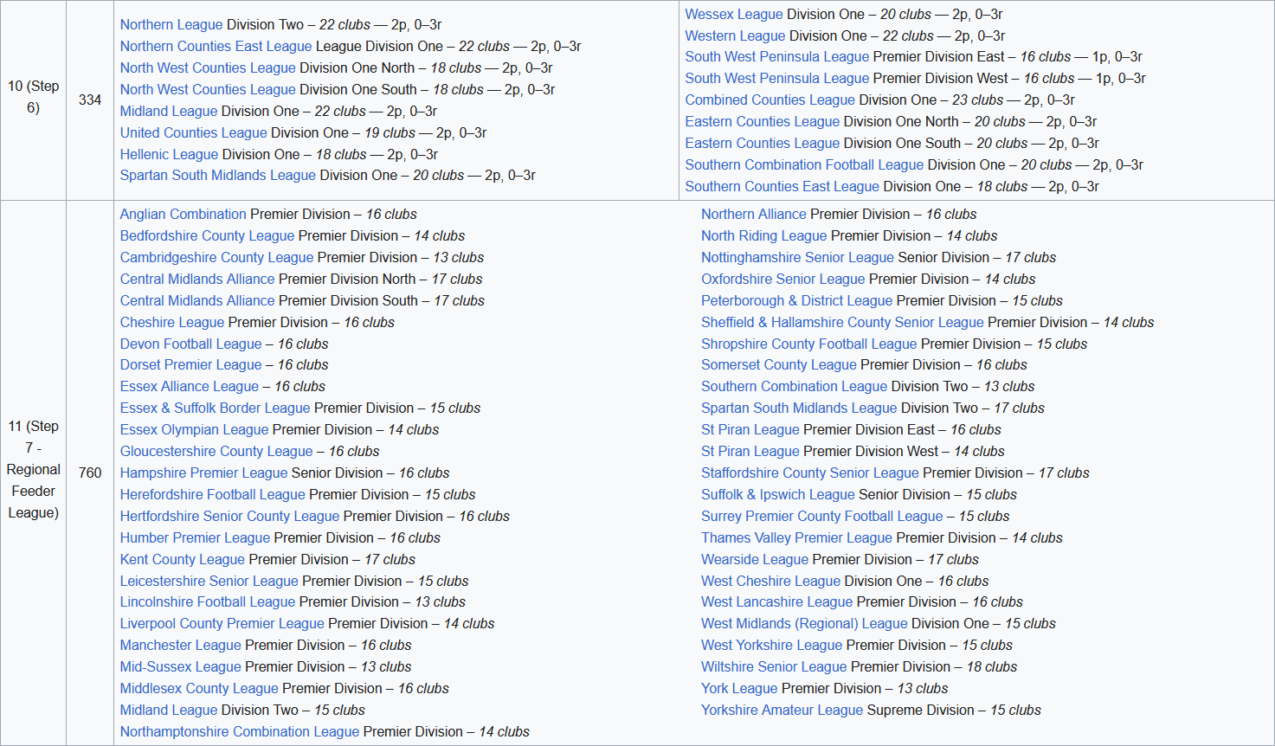Open the Hellenic League link
This screenshot has width=1275, height=746.
pos(169,155)
